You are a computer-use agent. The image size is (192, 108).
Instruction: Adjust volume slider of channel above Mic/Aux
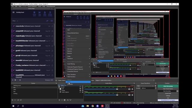117,89
